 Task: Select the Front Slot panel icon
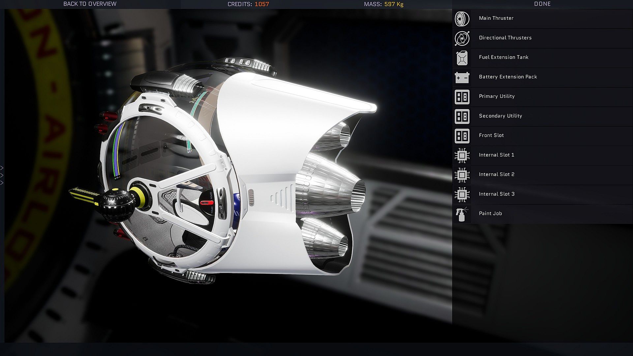462,136
